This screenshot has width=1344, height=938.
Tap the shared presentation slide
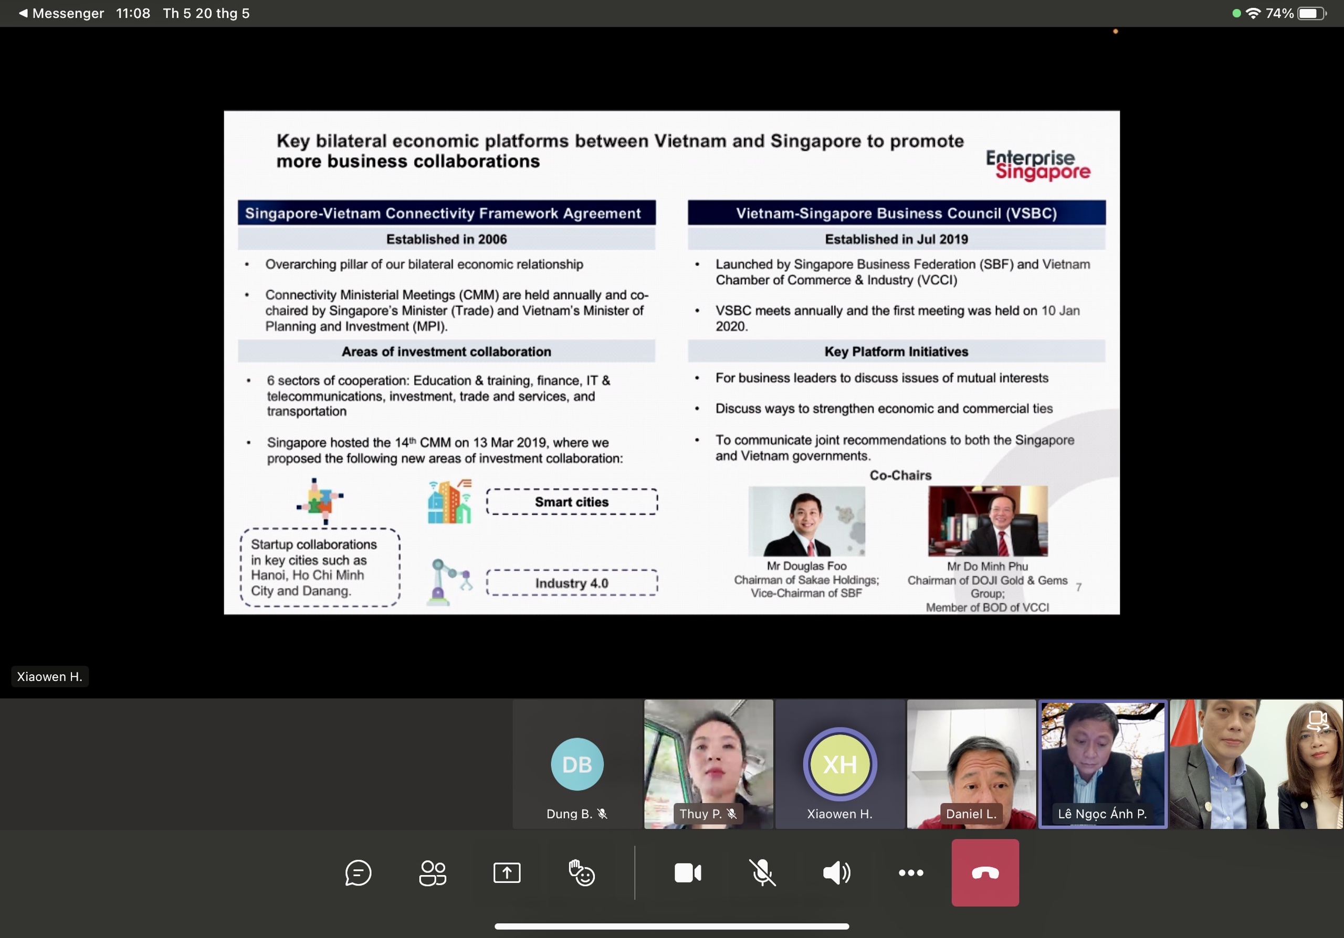[x=671, y=363]
